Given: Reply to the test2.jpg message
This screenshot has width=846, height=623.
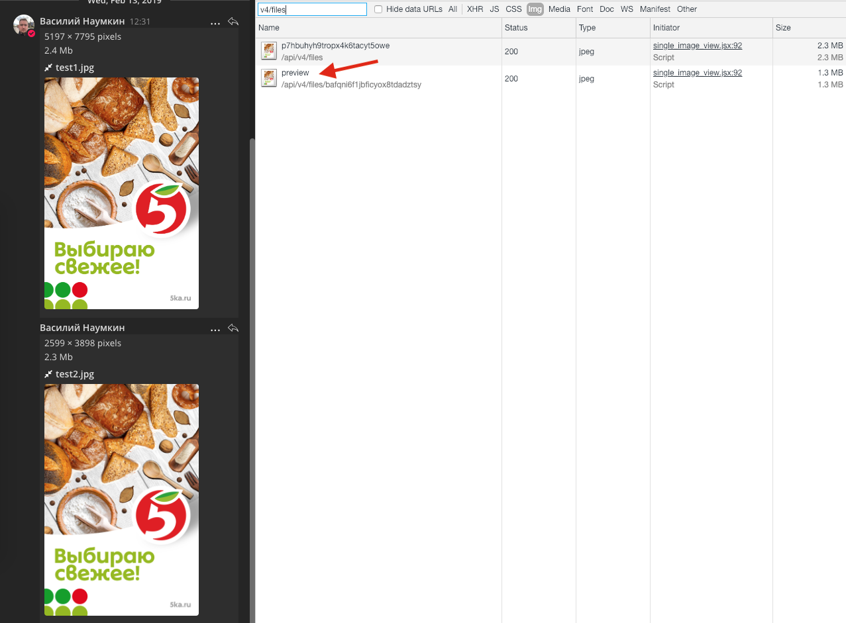Looking at the screenshot, I should [233, 328].
